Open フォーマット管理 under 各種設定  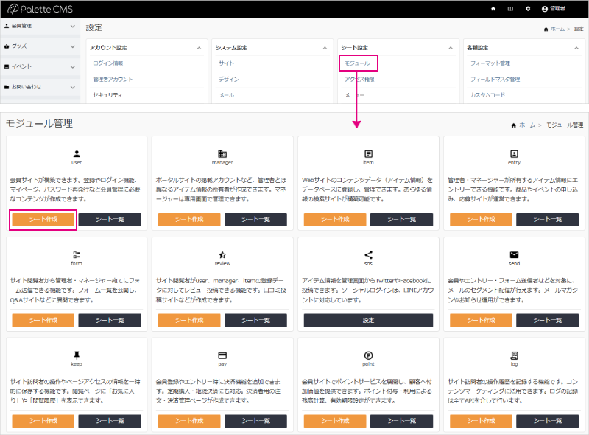point(490,63)
